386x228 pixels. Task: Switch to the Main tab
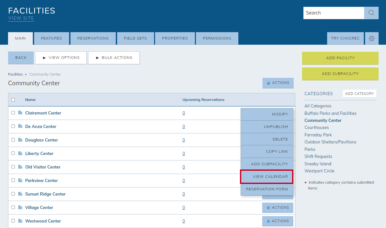pos(20,38)
